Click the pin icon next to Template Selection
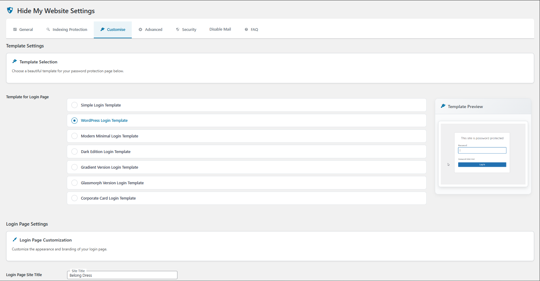 pos(14,62)
